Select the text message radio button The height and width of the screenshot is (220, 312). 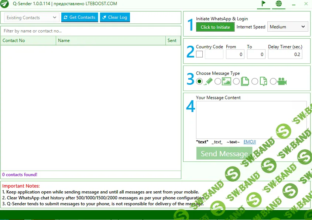click(x=199, y=81)
